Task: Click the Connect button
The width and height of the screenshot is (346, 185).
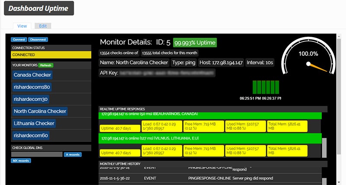Action: (19, 39)
